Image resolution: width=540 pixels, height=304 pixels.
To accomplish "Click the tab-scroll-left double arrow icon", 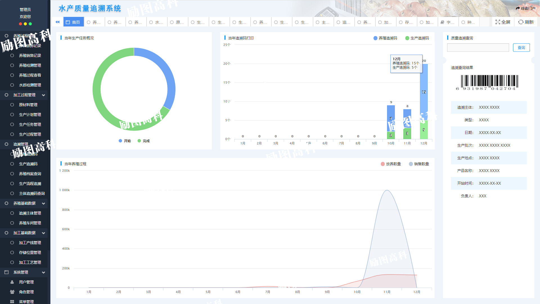I will coord(57,22).
